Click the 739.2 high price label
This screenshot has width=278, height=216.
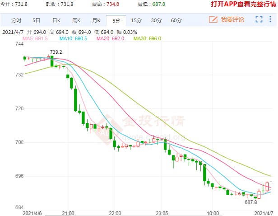56,52
